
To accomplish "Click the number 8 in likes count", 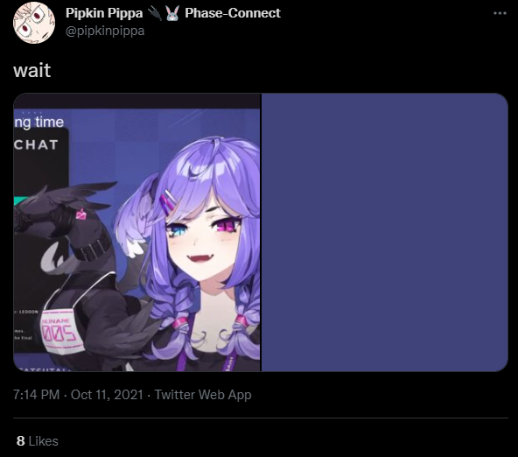I will click(x=20, y=441).
